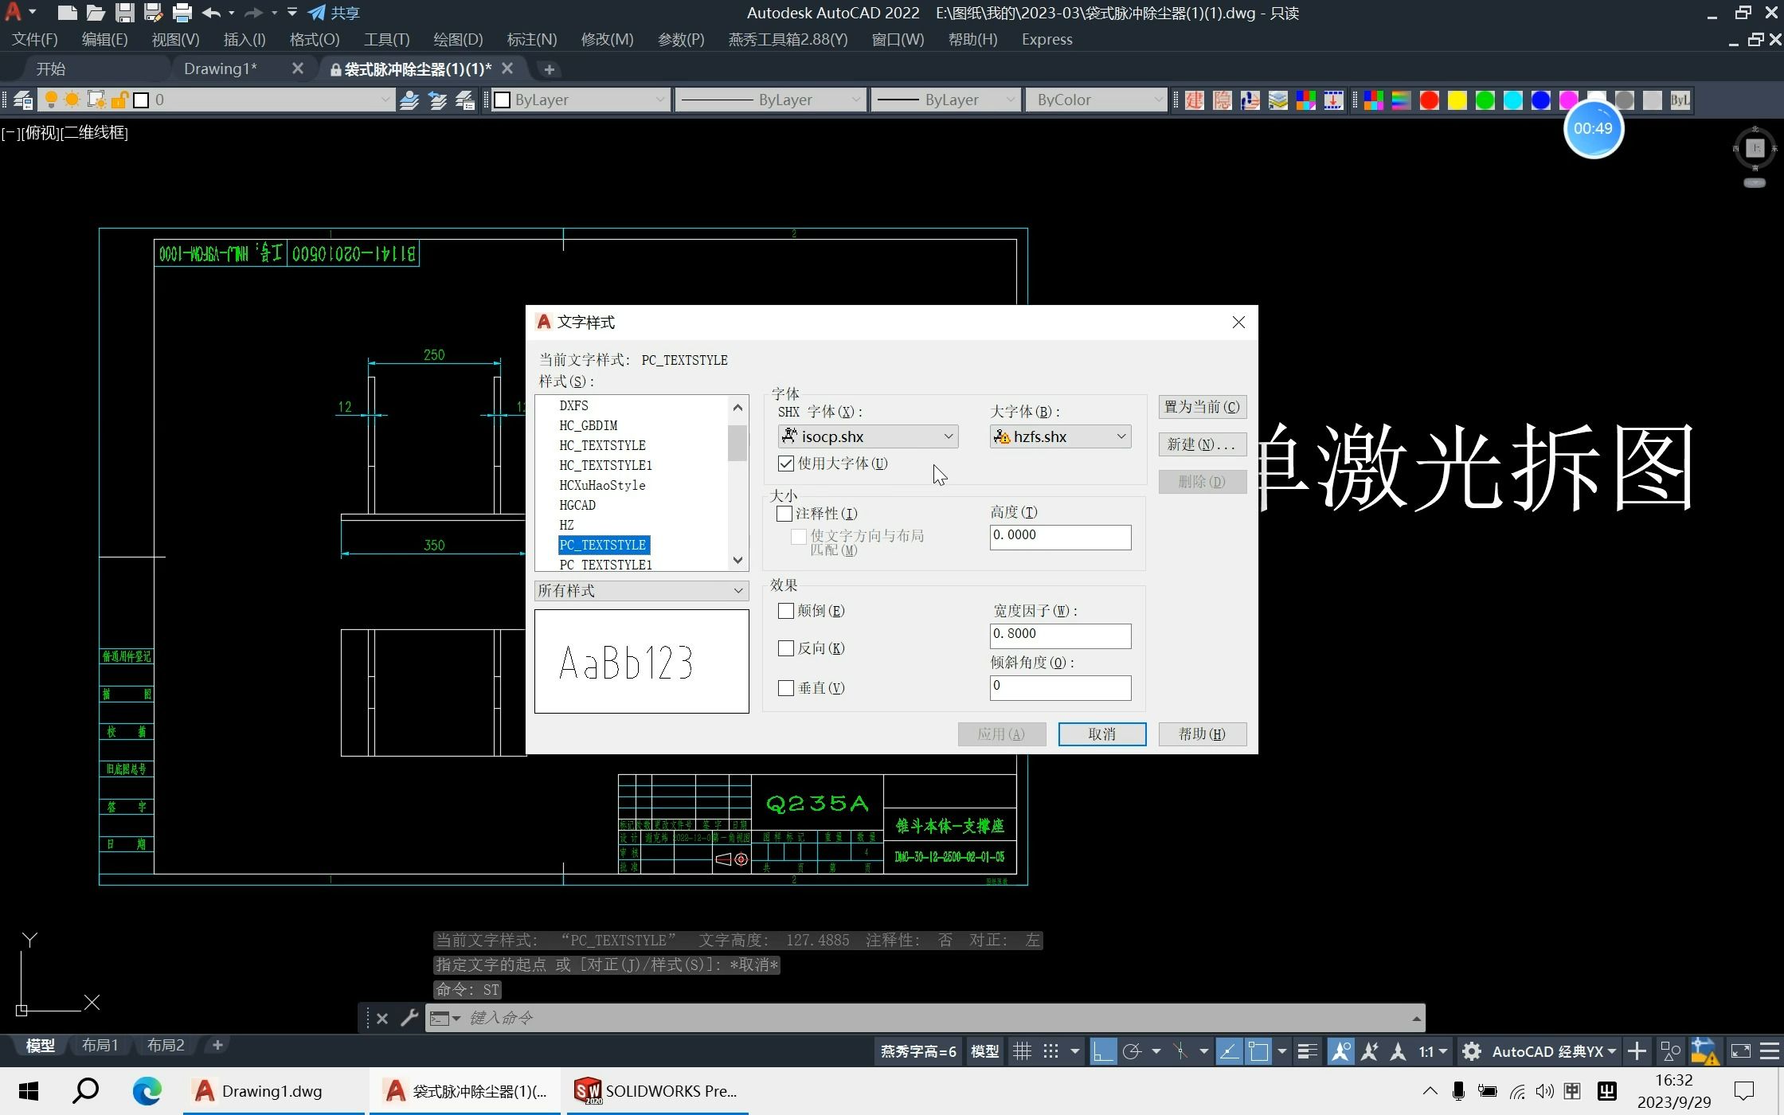Pick the red color swatch in toolbar
The image size is (1784, 1115).
[1429, 100]
